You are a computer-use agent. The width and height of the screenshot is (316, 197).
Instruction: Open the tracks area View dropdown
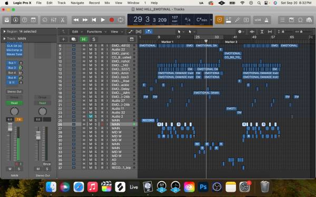(x=117, y=32)
